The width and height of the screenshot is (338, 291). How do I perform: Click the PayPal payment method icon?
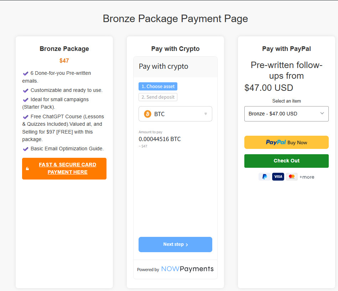coord(264,177)
